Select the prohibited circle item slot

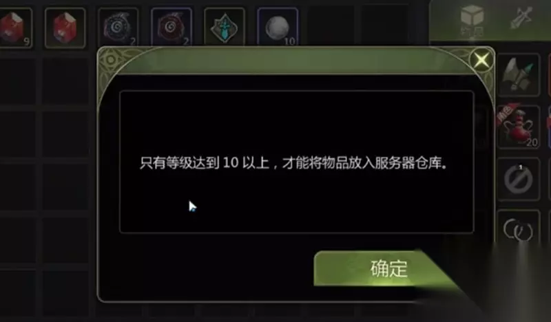click(x=519, y=179)
